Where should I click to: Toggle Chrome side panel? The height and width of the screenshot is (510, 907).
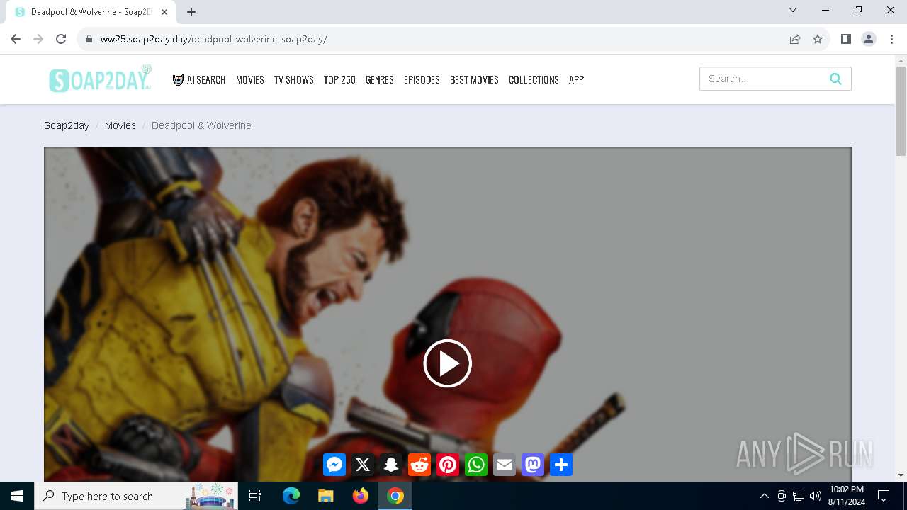(846, 39)
